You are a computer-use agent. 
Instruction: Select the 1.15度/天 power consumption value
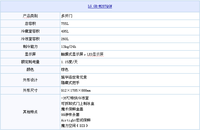tap(69, 62)
